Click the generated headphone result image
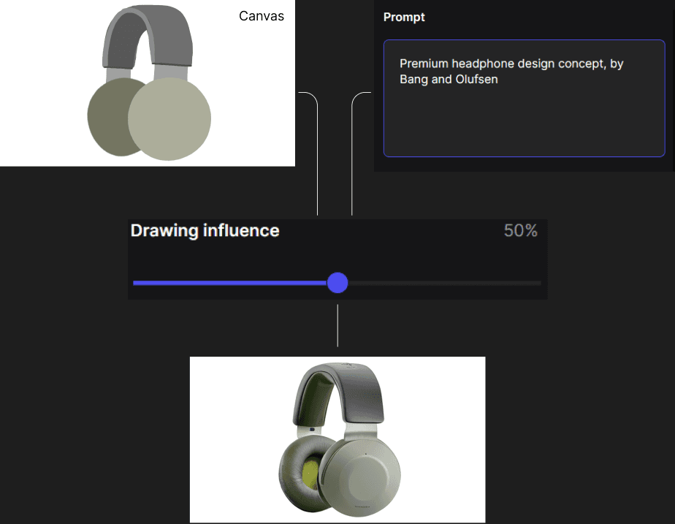The width and height of the screenshot is (675, 524). point(337,438)
